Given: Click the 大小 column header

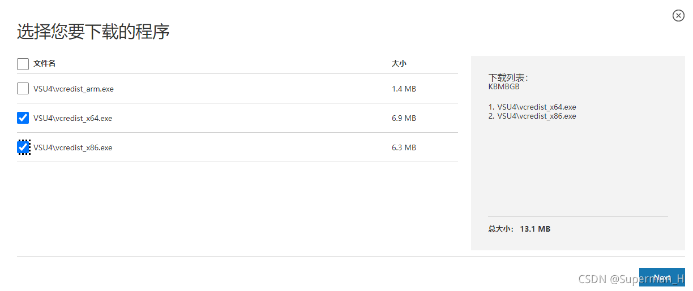Looking at the screenshot, I should point(399,63).
